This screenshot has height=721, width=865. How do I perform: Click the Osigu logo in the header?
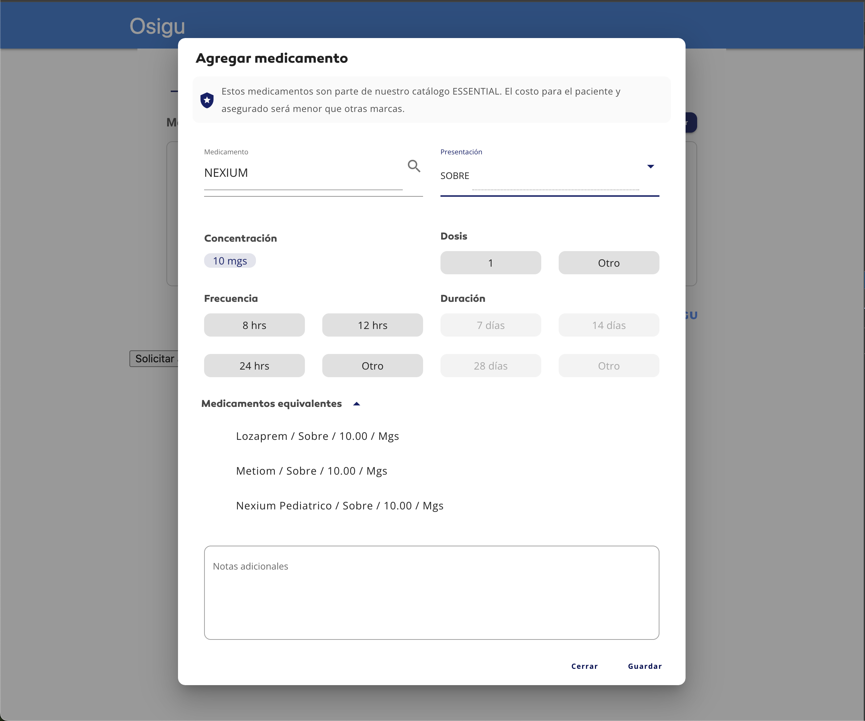(157, 26)
